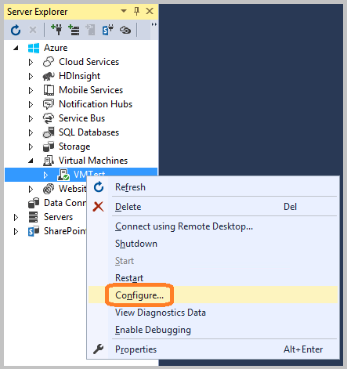The width and height of the screenshot is (347, 369).
Task: Click the Virtual Machines building icon
Action: 49,161
